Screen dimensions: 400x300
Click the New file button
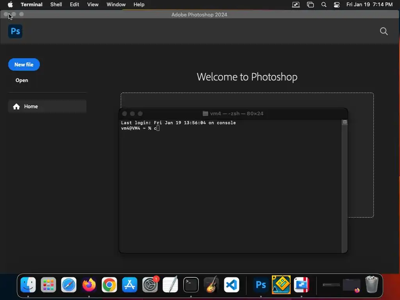click(24, 64)
